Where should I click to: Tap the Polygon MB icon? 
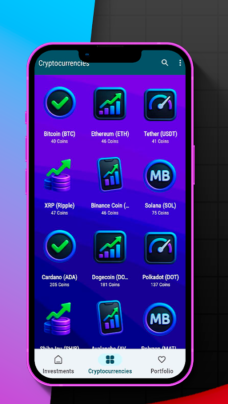click(x=160, y=319)
